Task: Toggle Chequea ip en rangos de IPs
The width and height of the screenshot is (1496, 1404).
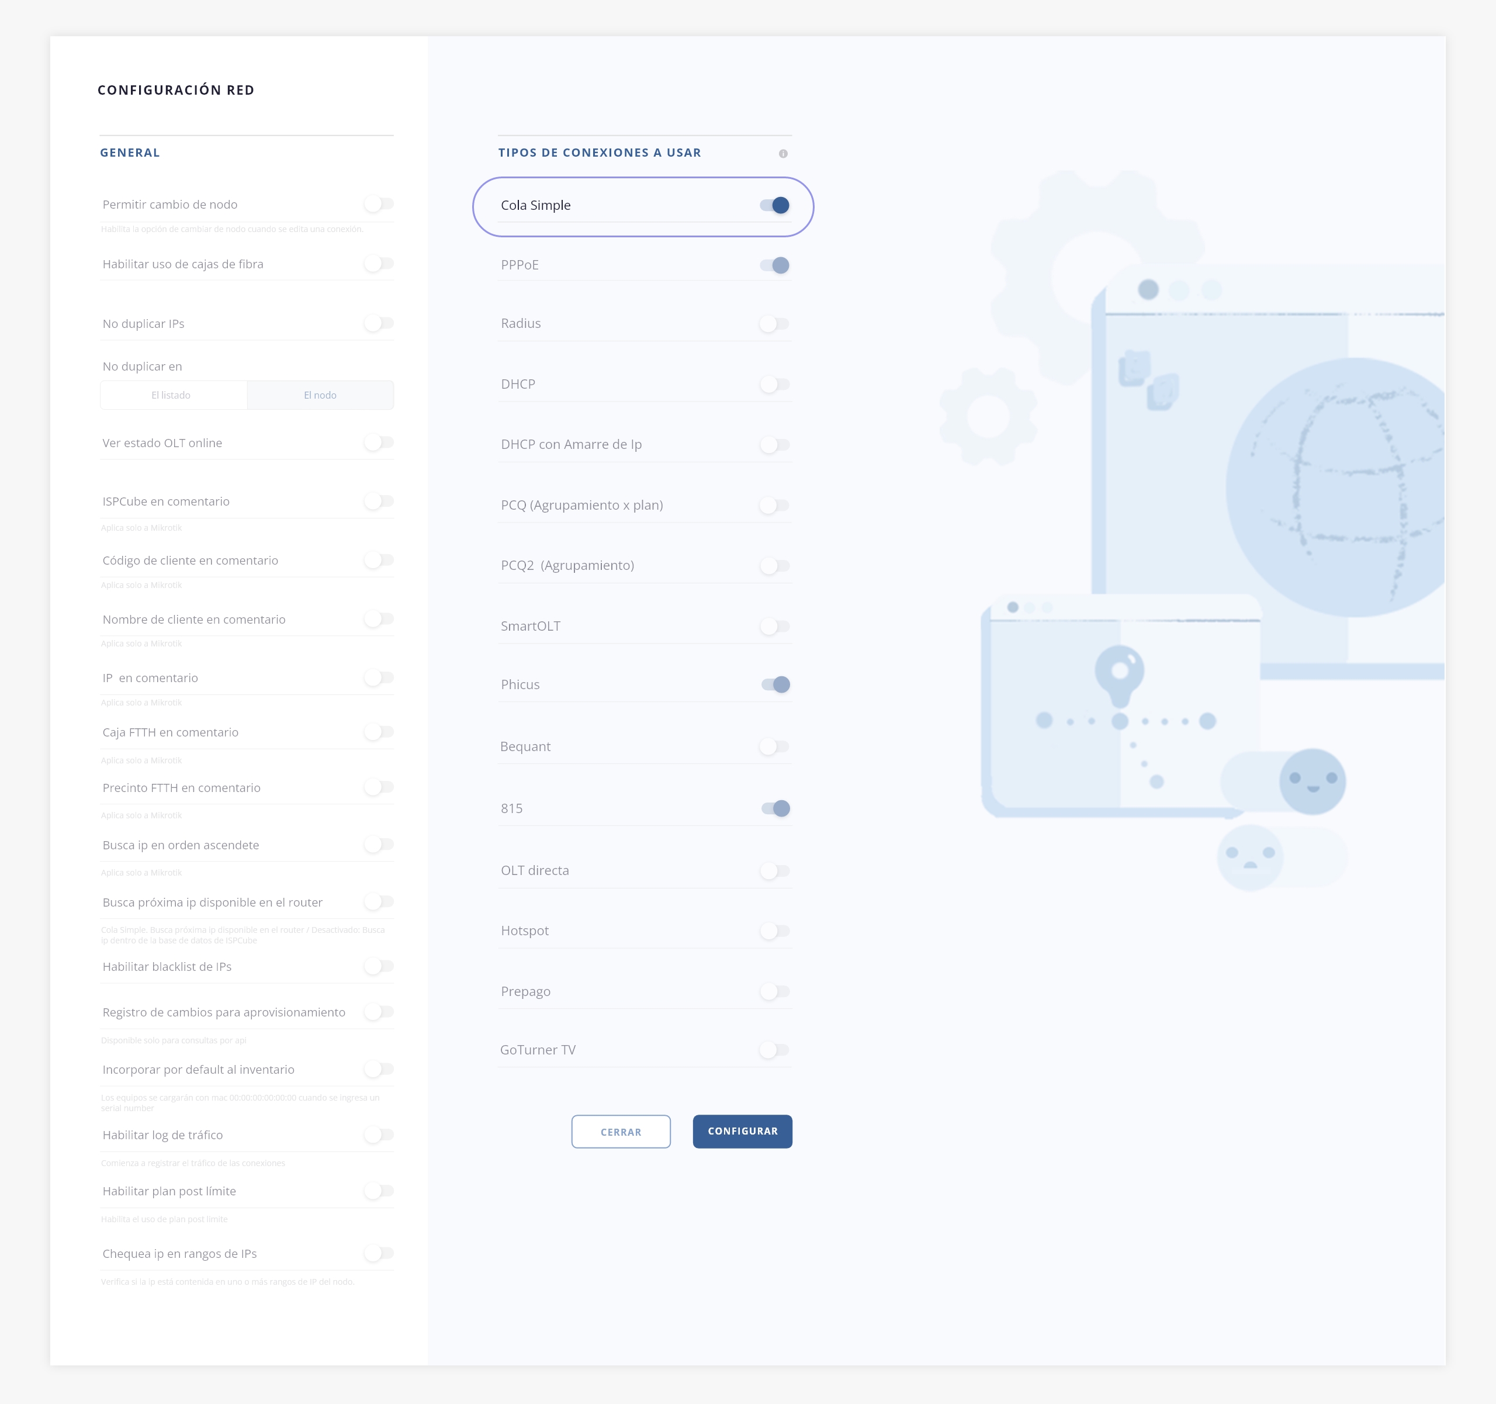Action: coord(379,1253)
